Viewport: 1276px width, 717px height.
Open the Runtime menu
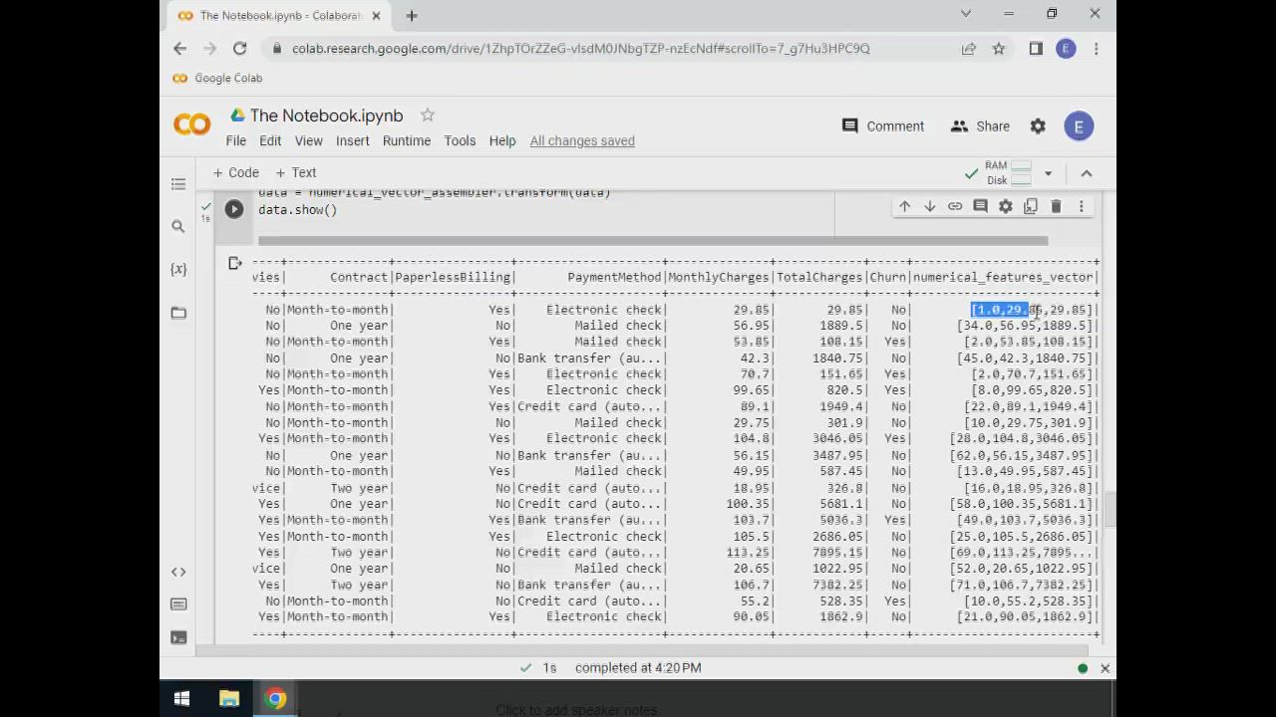coord(407,140)
